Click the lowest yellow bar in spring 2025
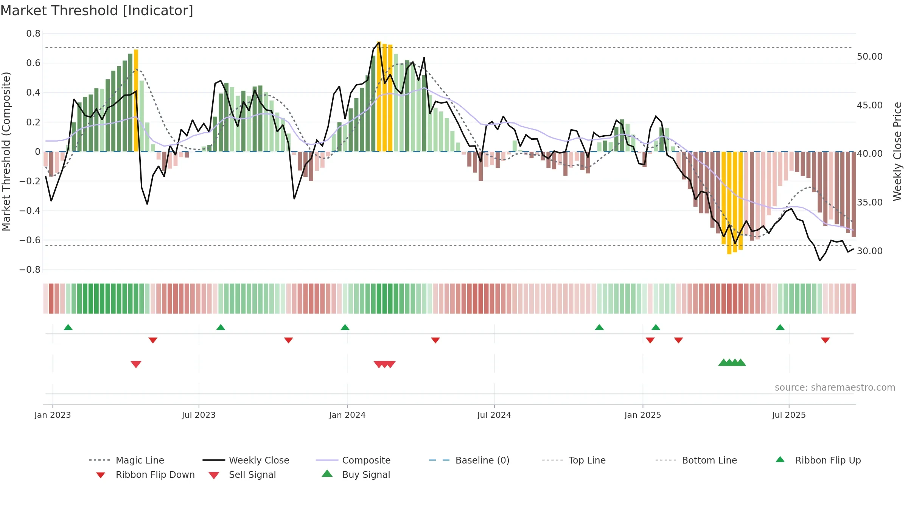Image resolution: width=908 pixels, height=510 pixels. 729,203
